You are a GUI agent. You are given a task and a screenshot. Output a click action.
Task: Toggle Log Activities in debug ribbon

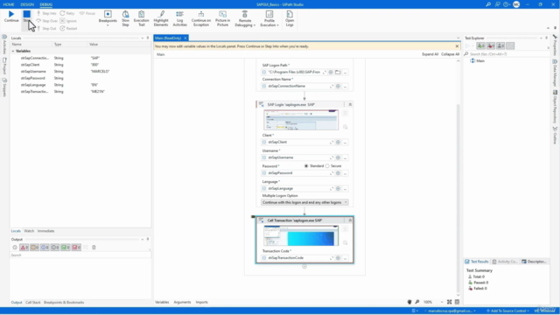pyautogui.click(x=179, y=18)
